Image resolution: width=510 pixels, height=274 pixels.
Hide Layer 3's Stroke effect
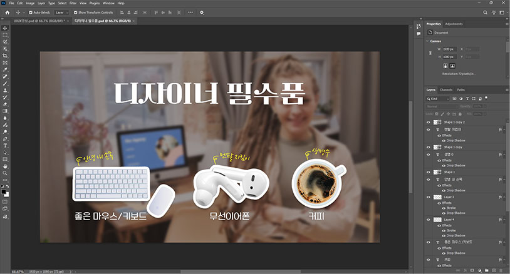coord(444,208)
